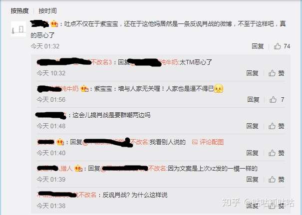Sort comments by 按热度
302x215 pixels.
(19, 11)
